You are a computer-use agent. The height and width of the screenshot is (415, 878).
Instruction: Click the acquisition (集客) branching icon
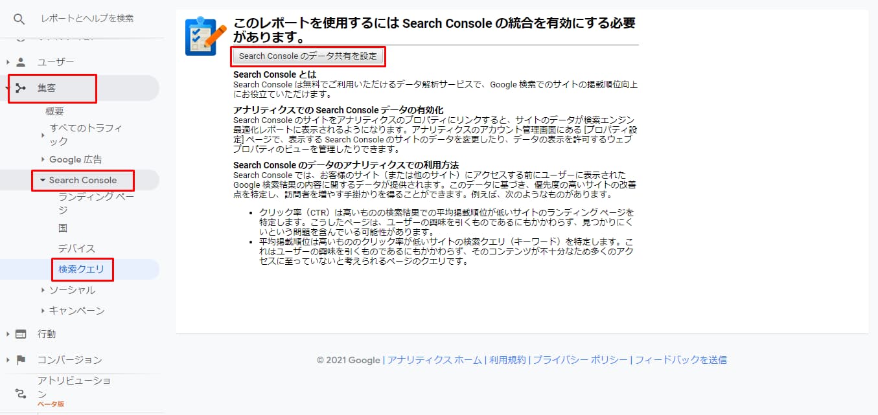[21, 88]
